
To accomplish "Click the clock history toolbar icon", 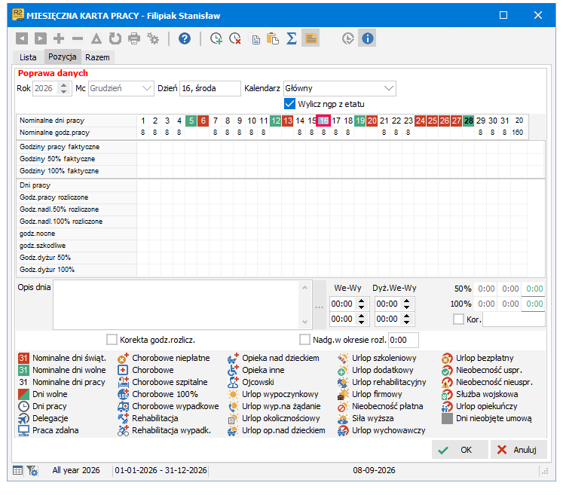I will pyautogui.click(x=348, y=38).
